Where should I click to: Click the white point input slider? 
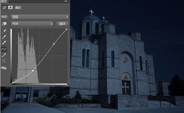coord(67,85)
